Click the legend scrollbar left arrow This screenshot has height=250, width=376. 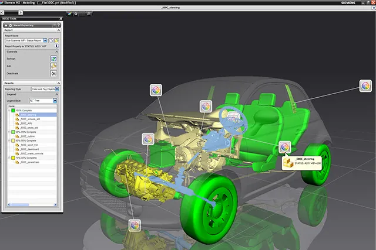(9, 204)
